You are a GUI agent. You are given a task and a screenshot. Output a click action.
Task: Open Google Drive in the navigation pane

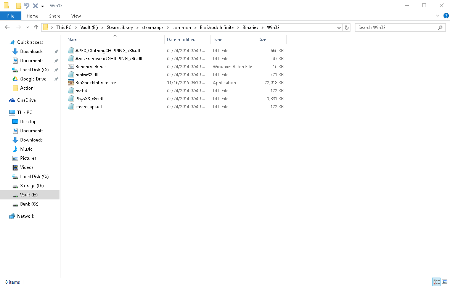click(33, 79)
